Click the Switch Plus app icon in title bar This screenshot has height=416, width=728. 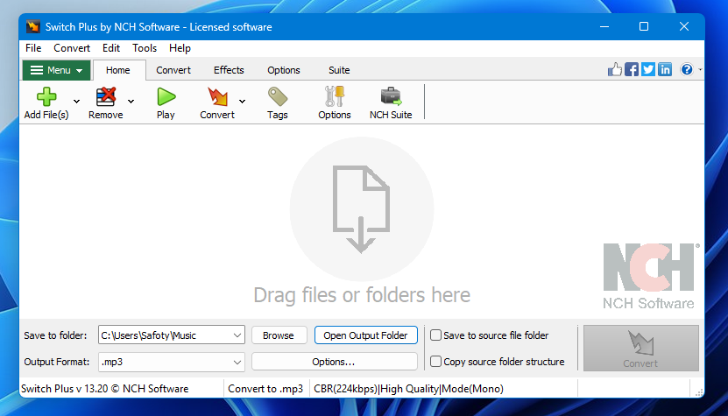tap(33, 26)
